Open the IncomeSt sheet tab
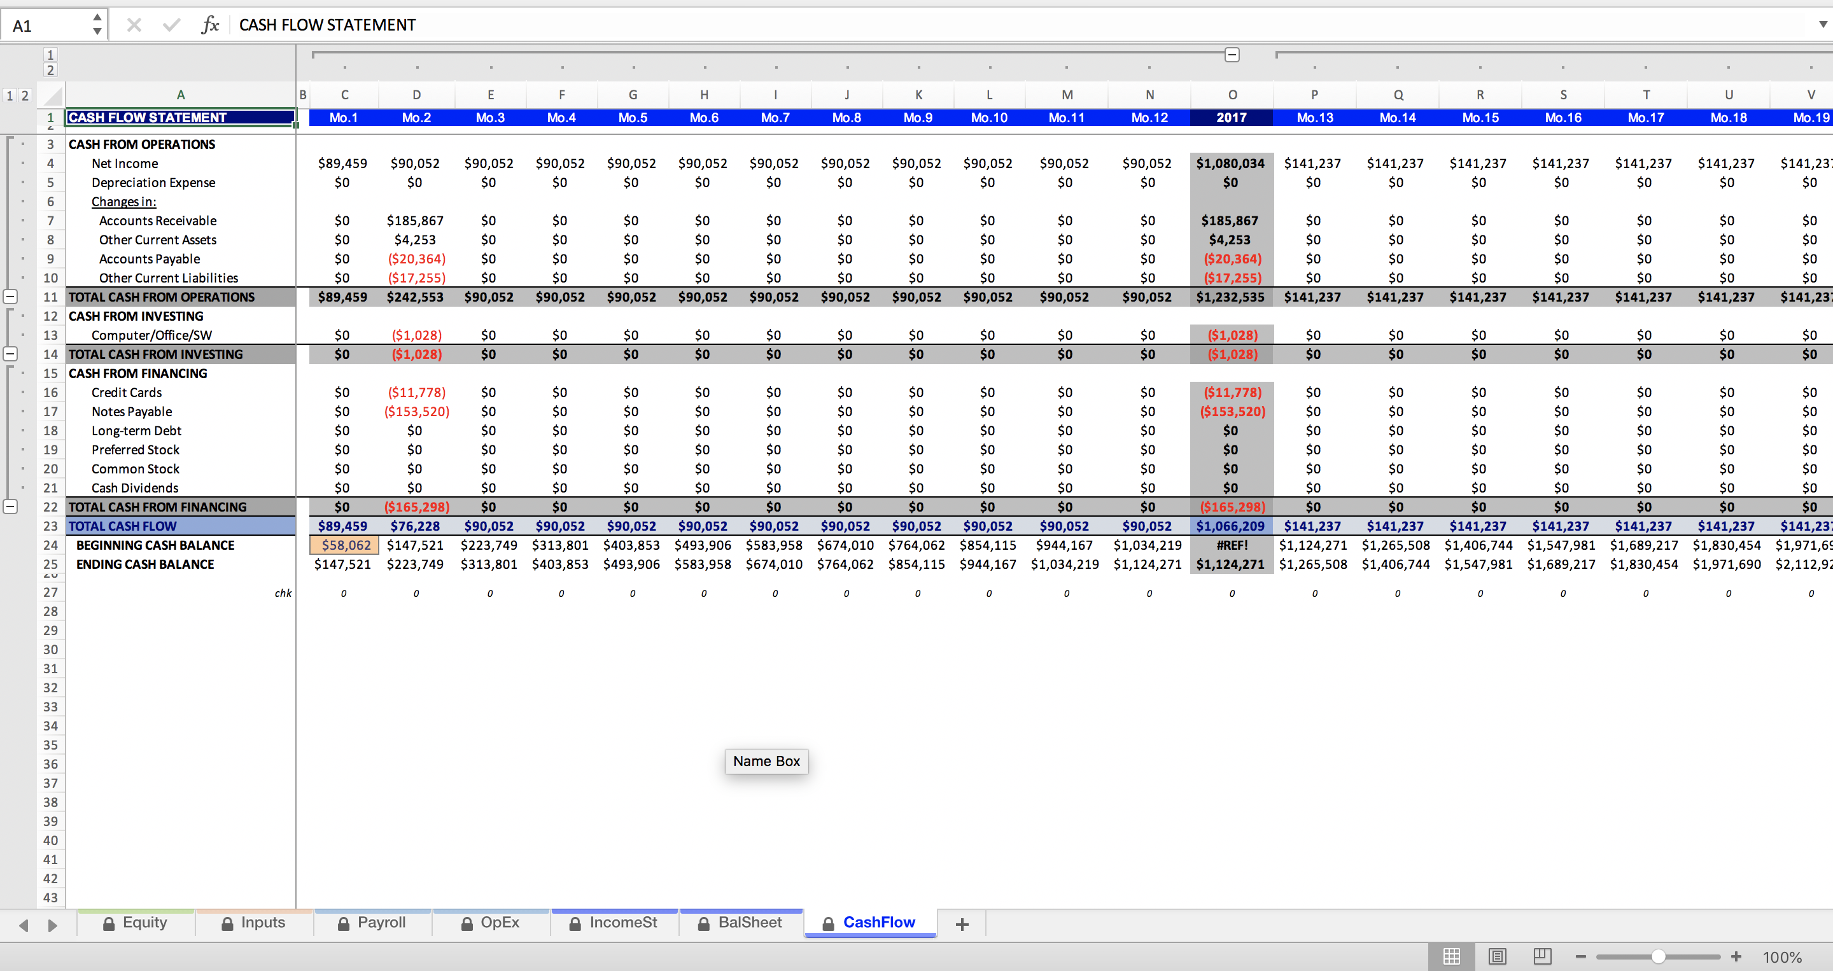This screenshot has height=971, width=1833. [x=622, y=923]
